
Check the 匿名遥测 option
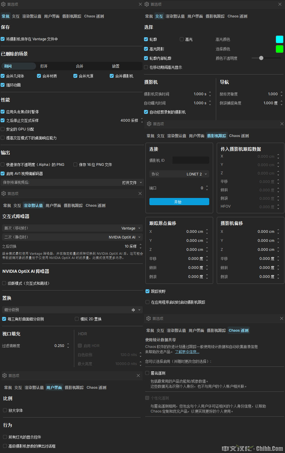[147, 373]
